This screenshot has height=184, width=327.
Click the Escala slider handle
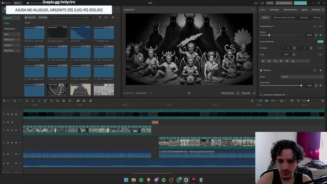click(x=269, y=35)
